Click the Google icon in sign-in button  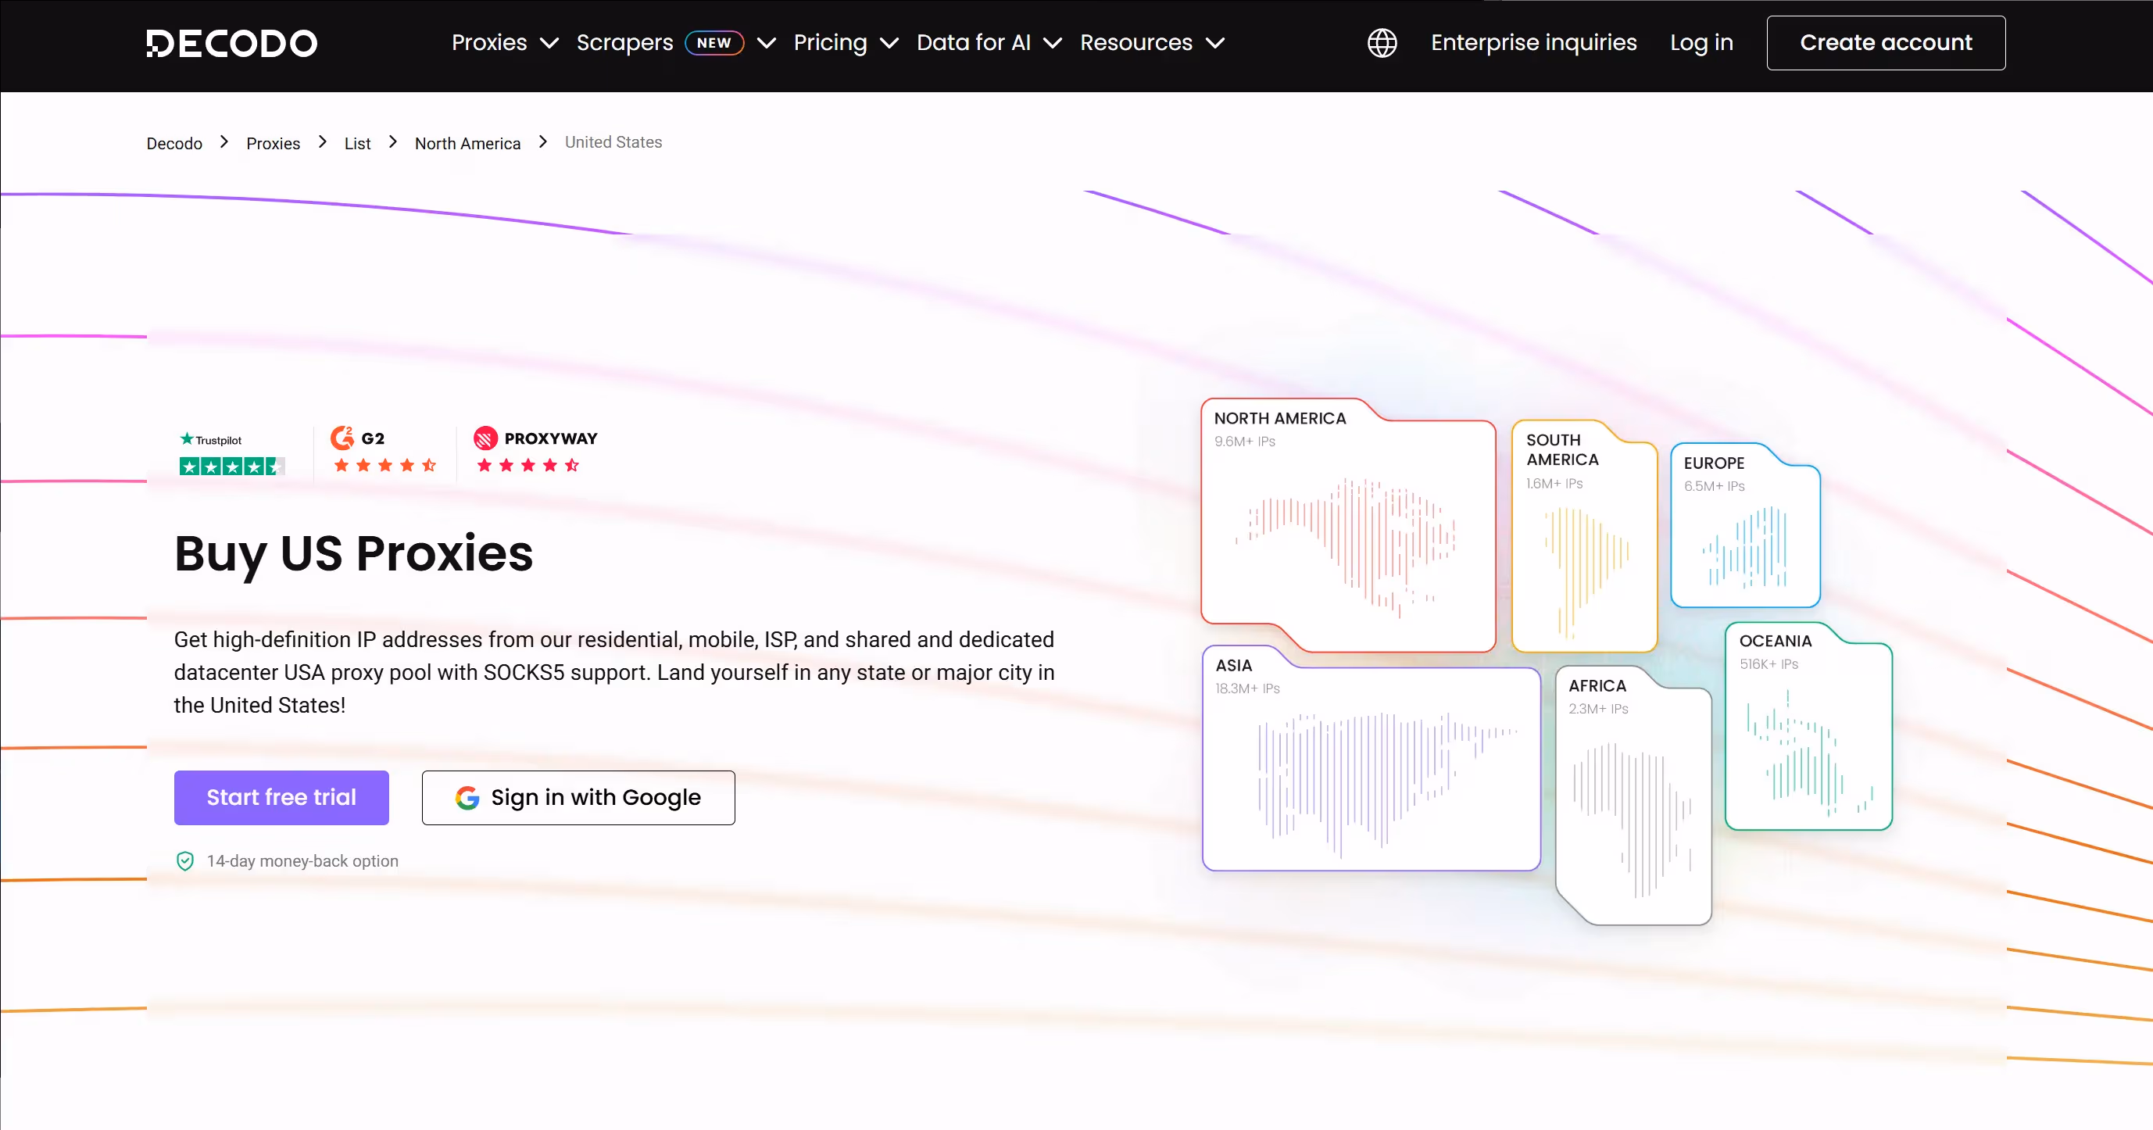468,797
